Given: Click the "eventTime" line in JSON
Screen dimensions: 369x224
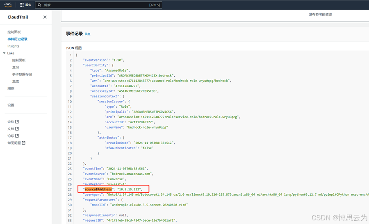Looking at the screenshot, I should (116, 169).
